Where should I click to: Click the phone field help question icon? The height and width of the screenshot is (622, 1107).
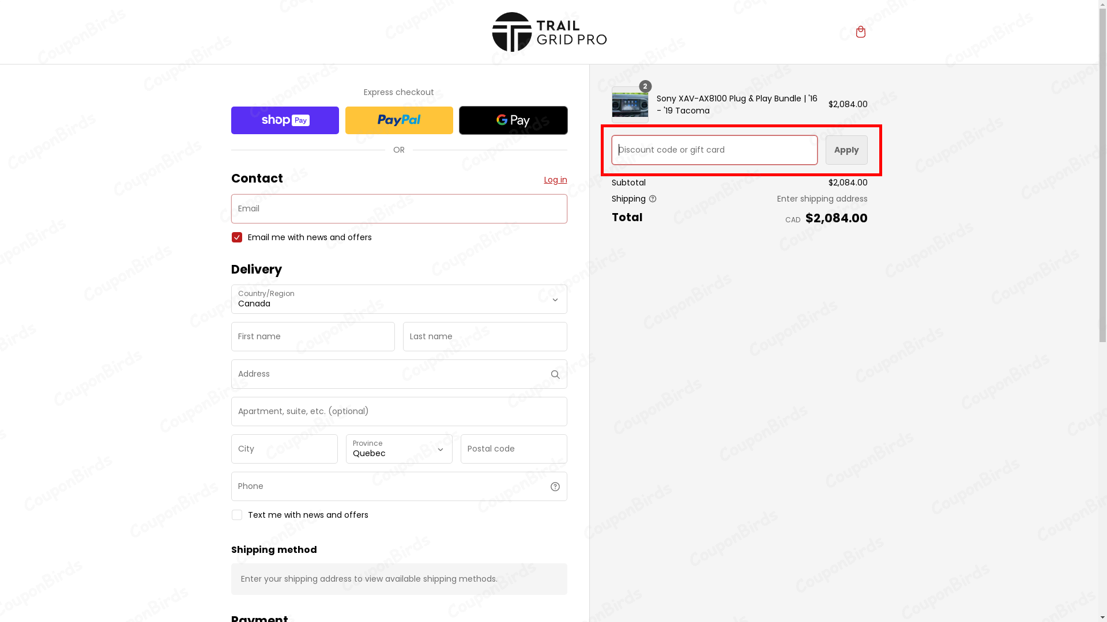[555, 487]
